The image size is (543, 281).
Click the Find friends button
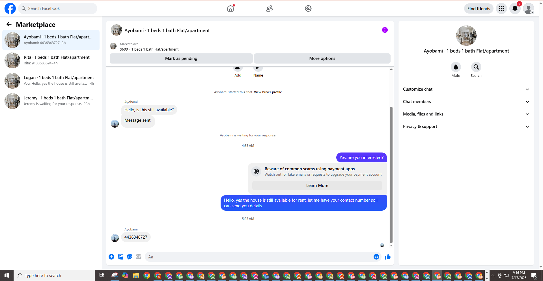coord(479,8)
